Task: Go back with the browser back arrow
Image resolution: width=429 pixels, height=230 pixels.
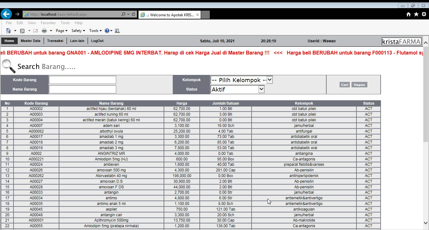Action: click(x=6, y=14)
